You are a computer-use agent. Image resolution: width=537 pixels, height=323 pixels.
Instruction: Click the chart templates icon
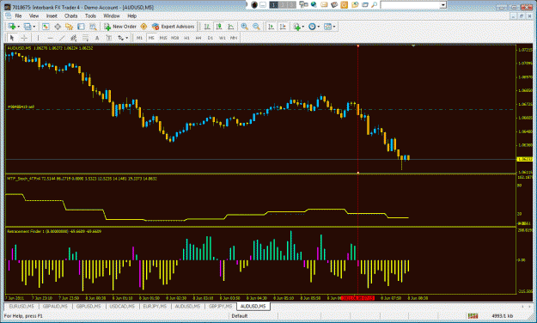[327, 27]
